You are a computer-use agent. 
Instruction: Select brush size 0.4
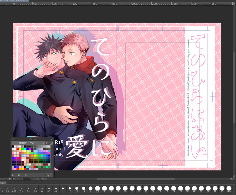pos(28,189)
